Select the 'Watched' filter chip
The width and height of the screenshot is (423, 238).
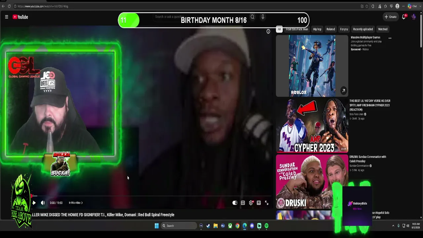coord(383,29)
